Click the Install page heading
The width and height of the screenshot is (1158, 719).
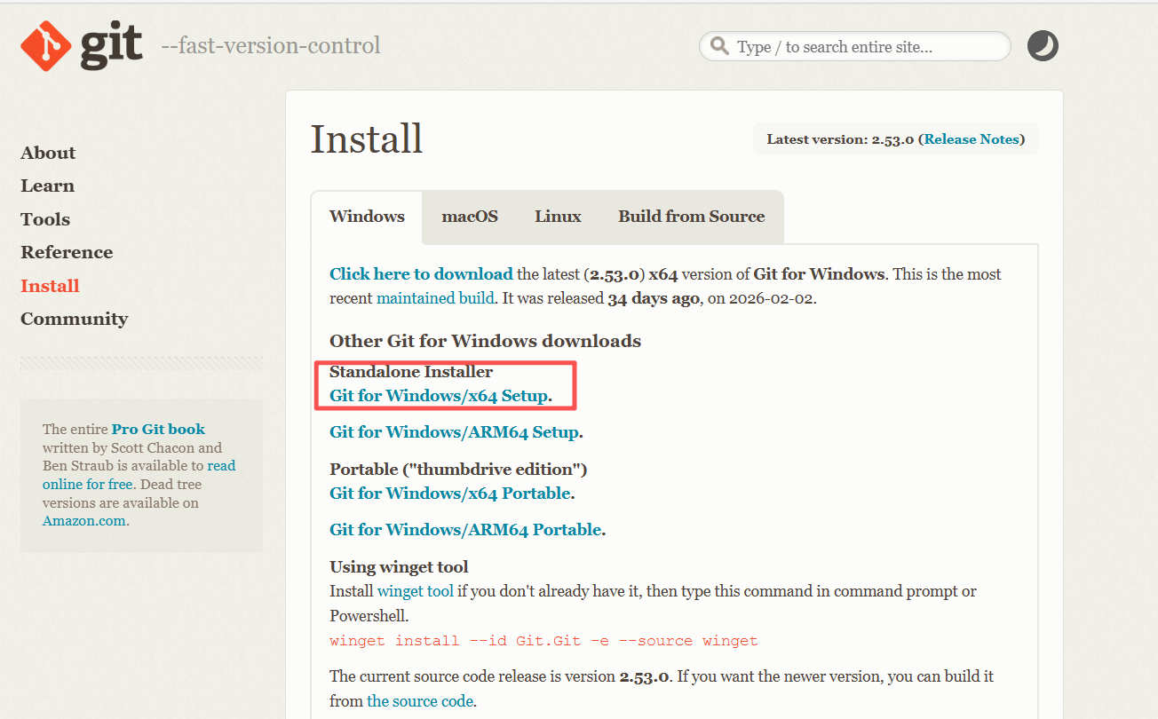click(366, 139)
